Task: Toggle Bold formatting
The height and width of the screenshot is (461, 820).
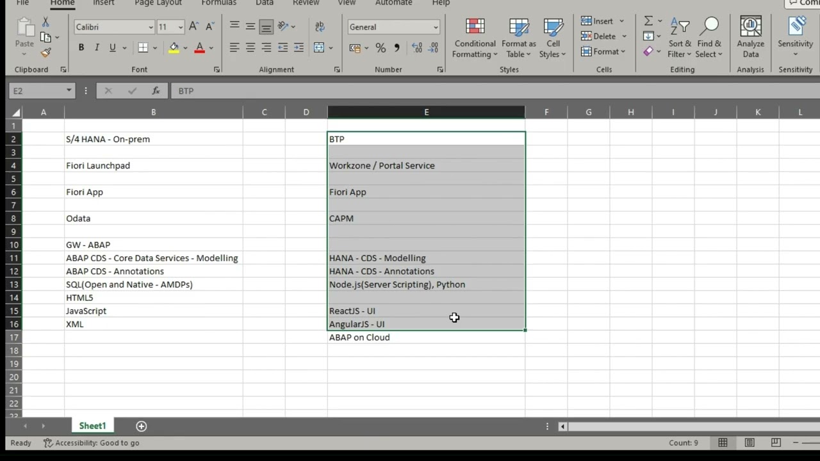Action: coord(81,47)
